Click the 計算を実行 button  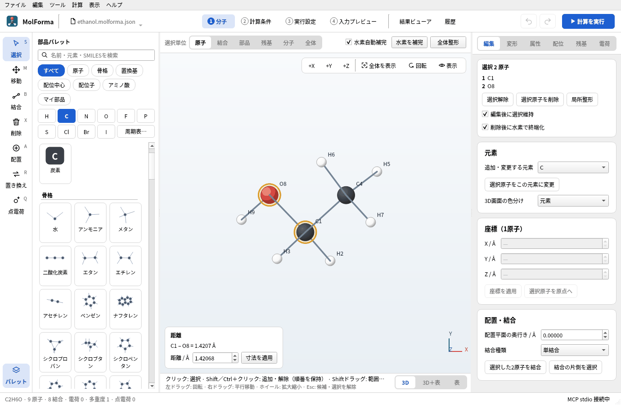(588, 21)
